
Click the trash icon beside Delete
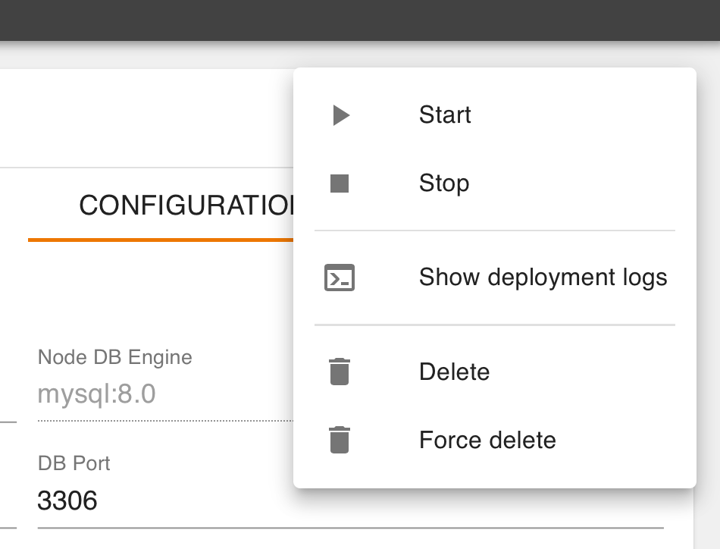341,372
